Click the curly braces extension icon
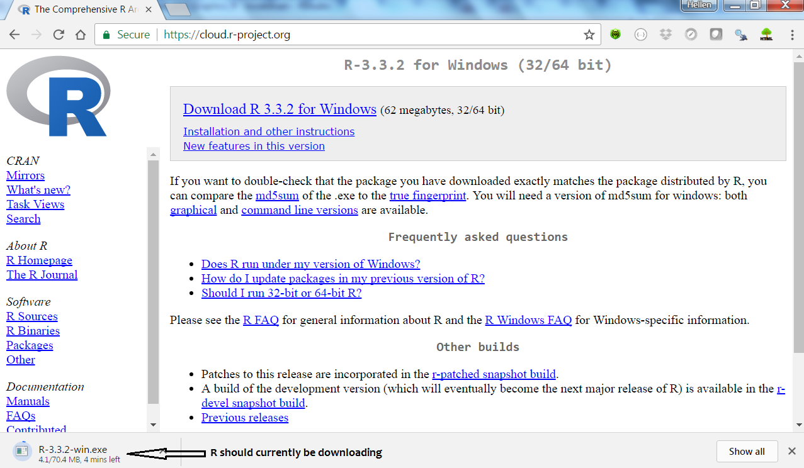The height and width of the screenshot is (468, 804). [640, 35]
